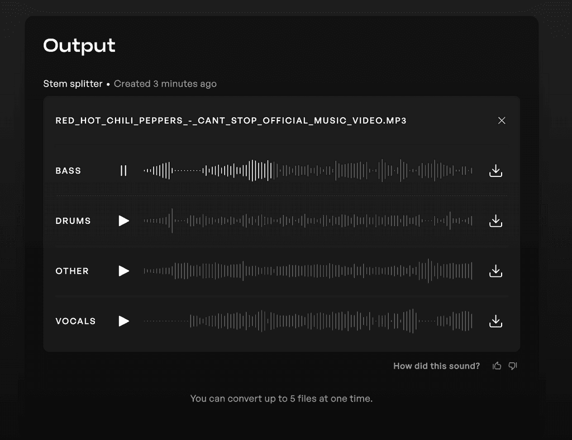The image size is (572, 440).
Task: Download the BASS stem
Action: coord(495,170)
